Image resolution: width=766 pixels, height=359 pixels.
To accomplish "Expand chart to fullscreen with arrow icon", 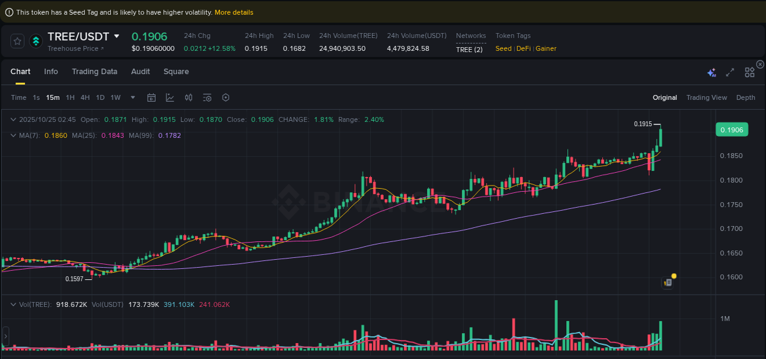I will 730,72.
